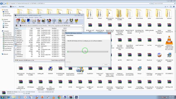The image size is (176, 99).
Task: Open the Help menu in WinRAR
Action: coord(41,17)
